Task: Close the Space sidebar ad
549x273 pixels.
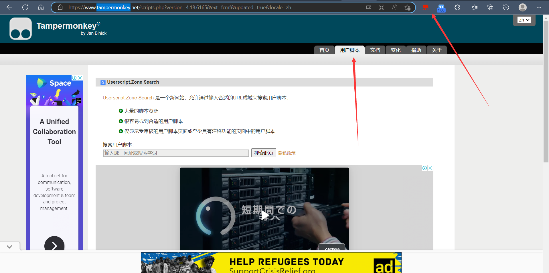Action: click(x=80, y=78)
